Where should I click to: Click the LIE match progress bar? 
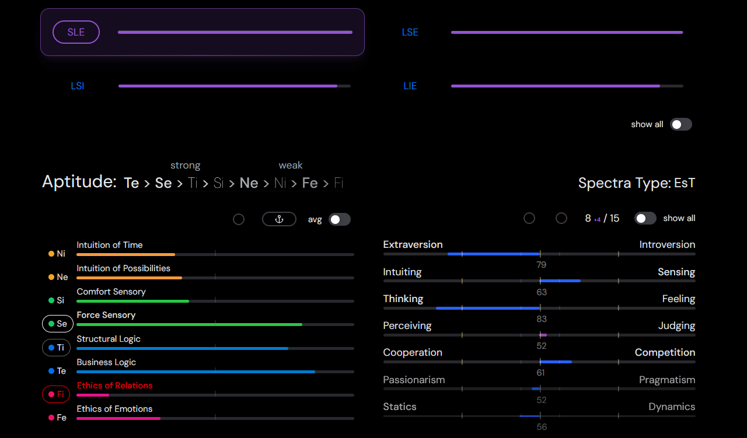point(567,86)
